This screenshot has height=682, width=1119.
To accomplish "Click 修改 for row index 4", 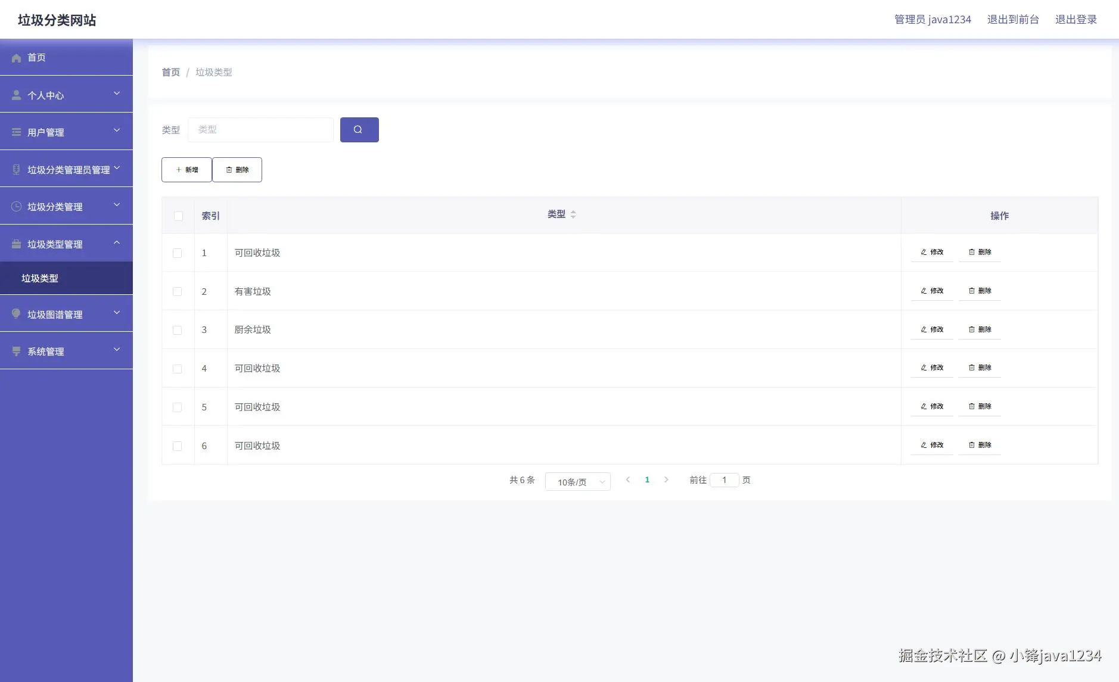I will coord(932,368).
